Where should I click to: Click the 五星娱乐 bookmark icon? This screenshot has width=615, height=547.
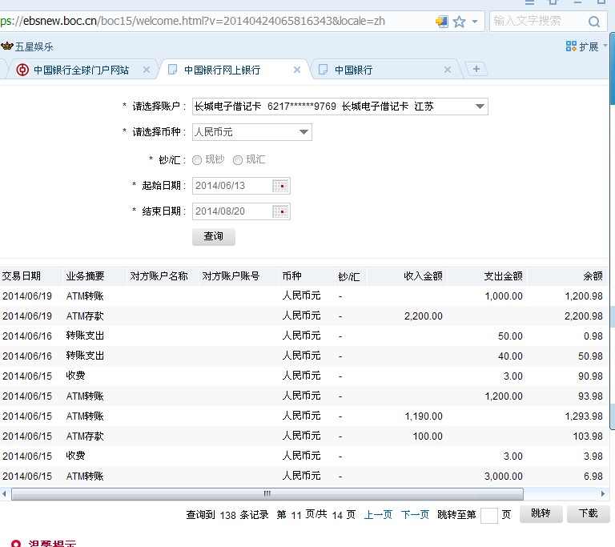coord(6,46)
